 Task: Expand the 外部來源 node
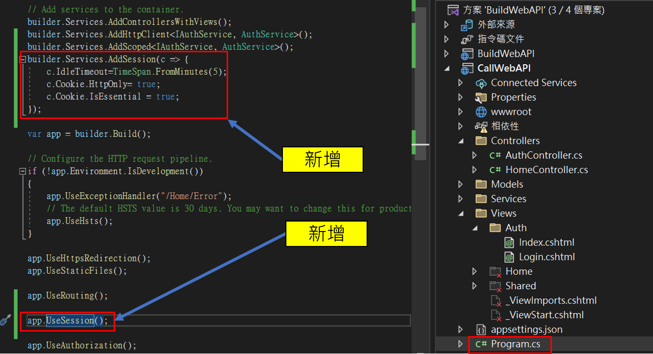(447, 24)
